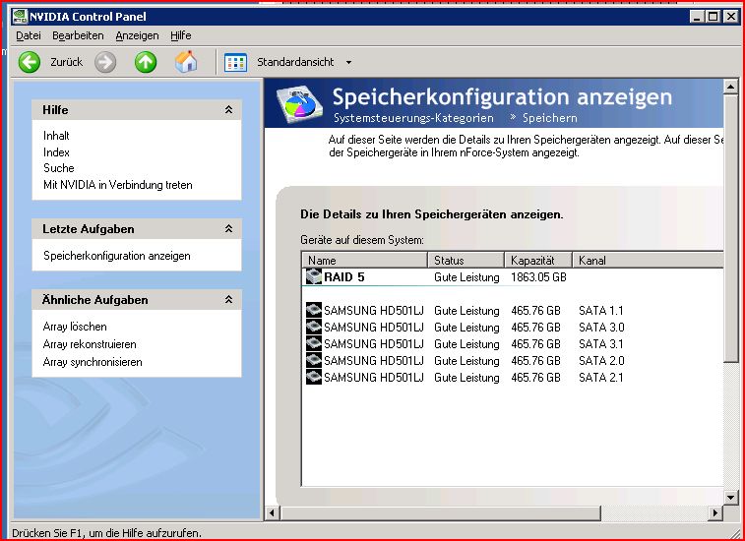Click the vertical scrollbar down arrow

(x=731, y=497)
